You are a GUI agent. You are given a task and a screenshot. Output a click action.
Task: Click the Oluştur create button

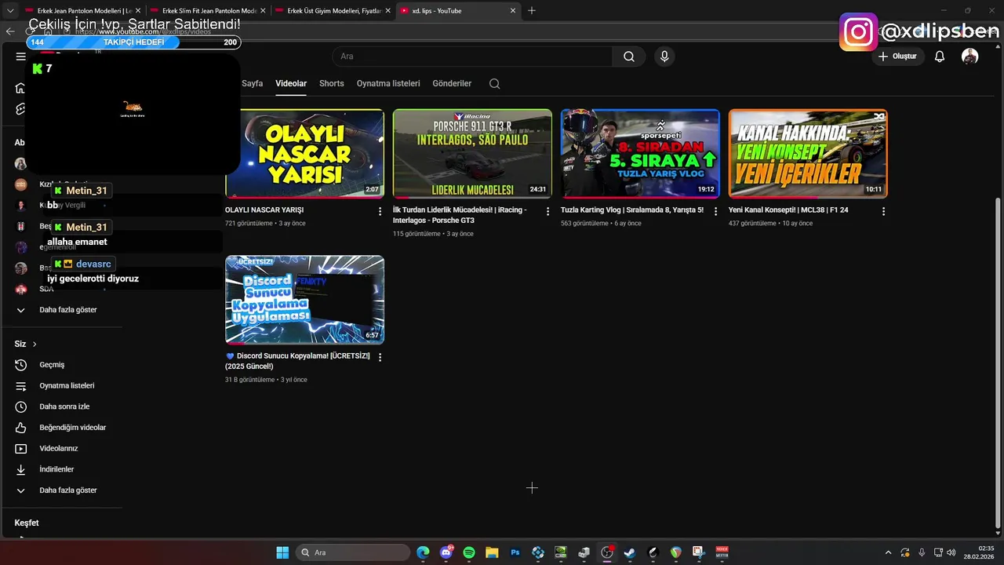[x=897, y=56]
